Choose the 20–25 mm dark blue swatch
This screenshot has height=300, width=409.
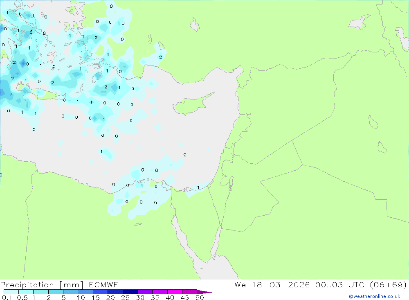115,292
